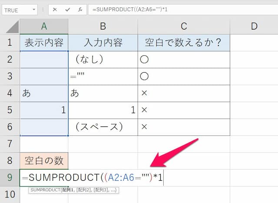Image resolution: width=278 pixels, height=203 pixels.
Task: Select row 9 header
Action: click(10, 177)
